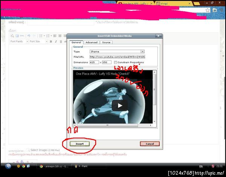Screen dimensions: 226x177
Task: Click the insert image icon in editor toolbar
Action: pyautogui.click(x=17, y=36)
